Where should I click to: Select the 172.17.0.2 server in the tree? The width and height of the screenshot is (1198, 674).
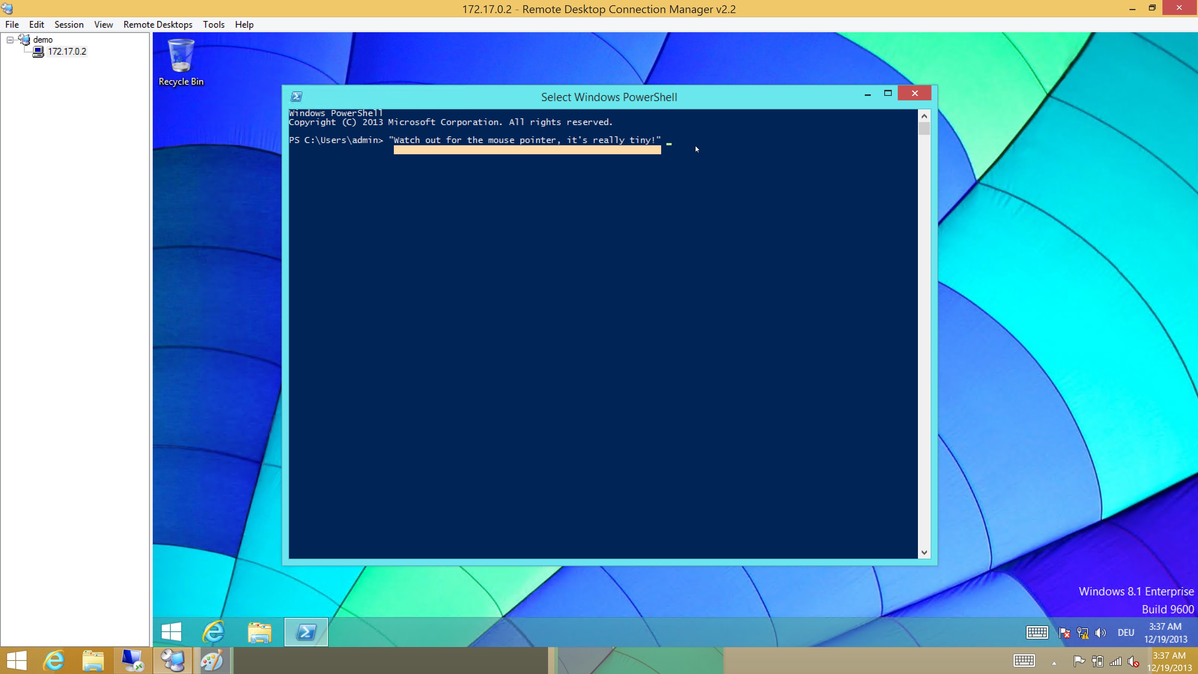[67, 52]
